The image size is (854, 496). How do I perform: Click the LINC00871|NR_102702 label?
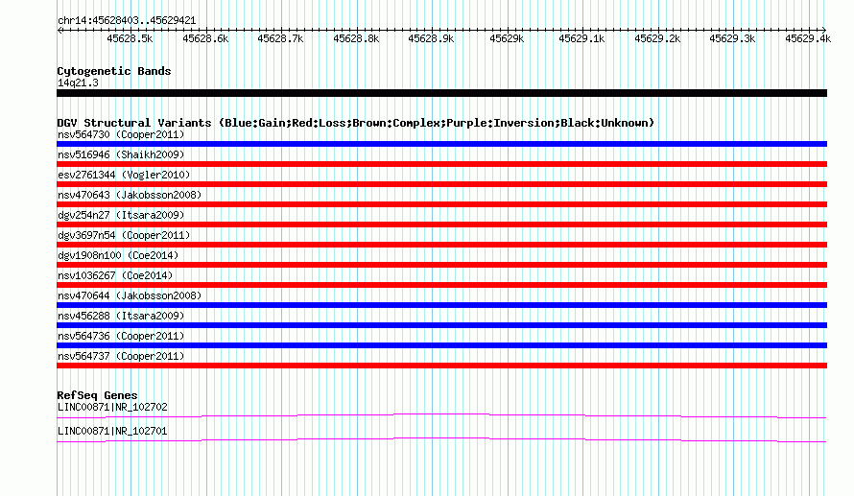(x=112, y=407)
